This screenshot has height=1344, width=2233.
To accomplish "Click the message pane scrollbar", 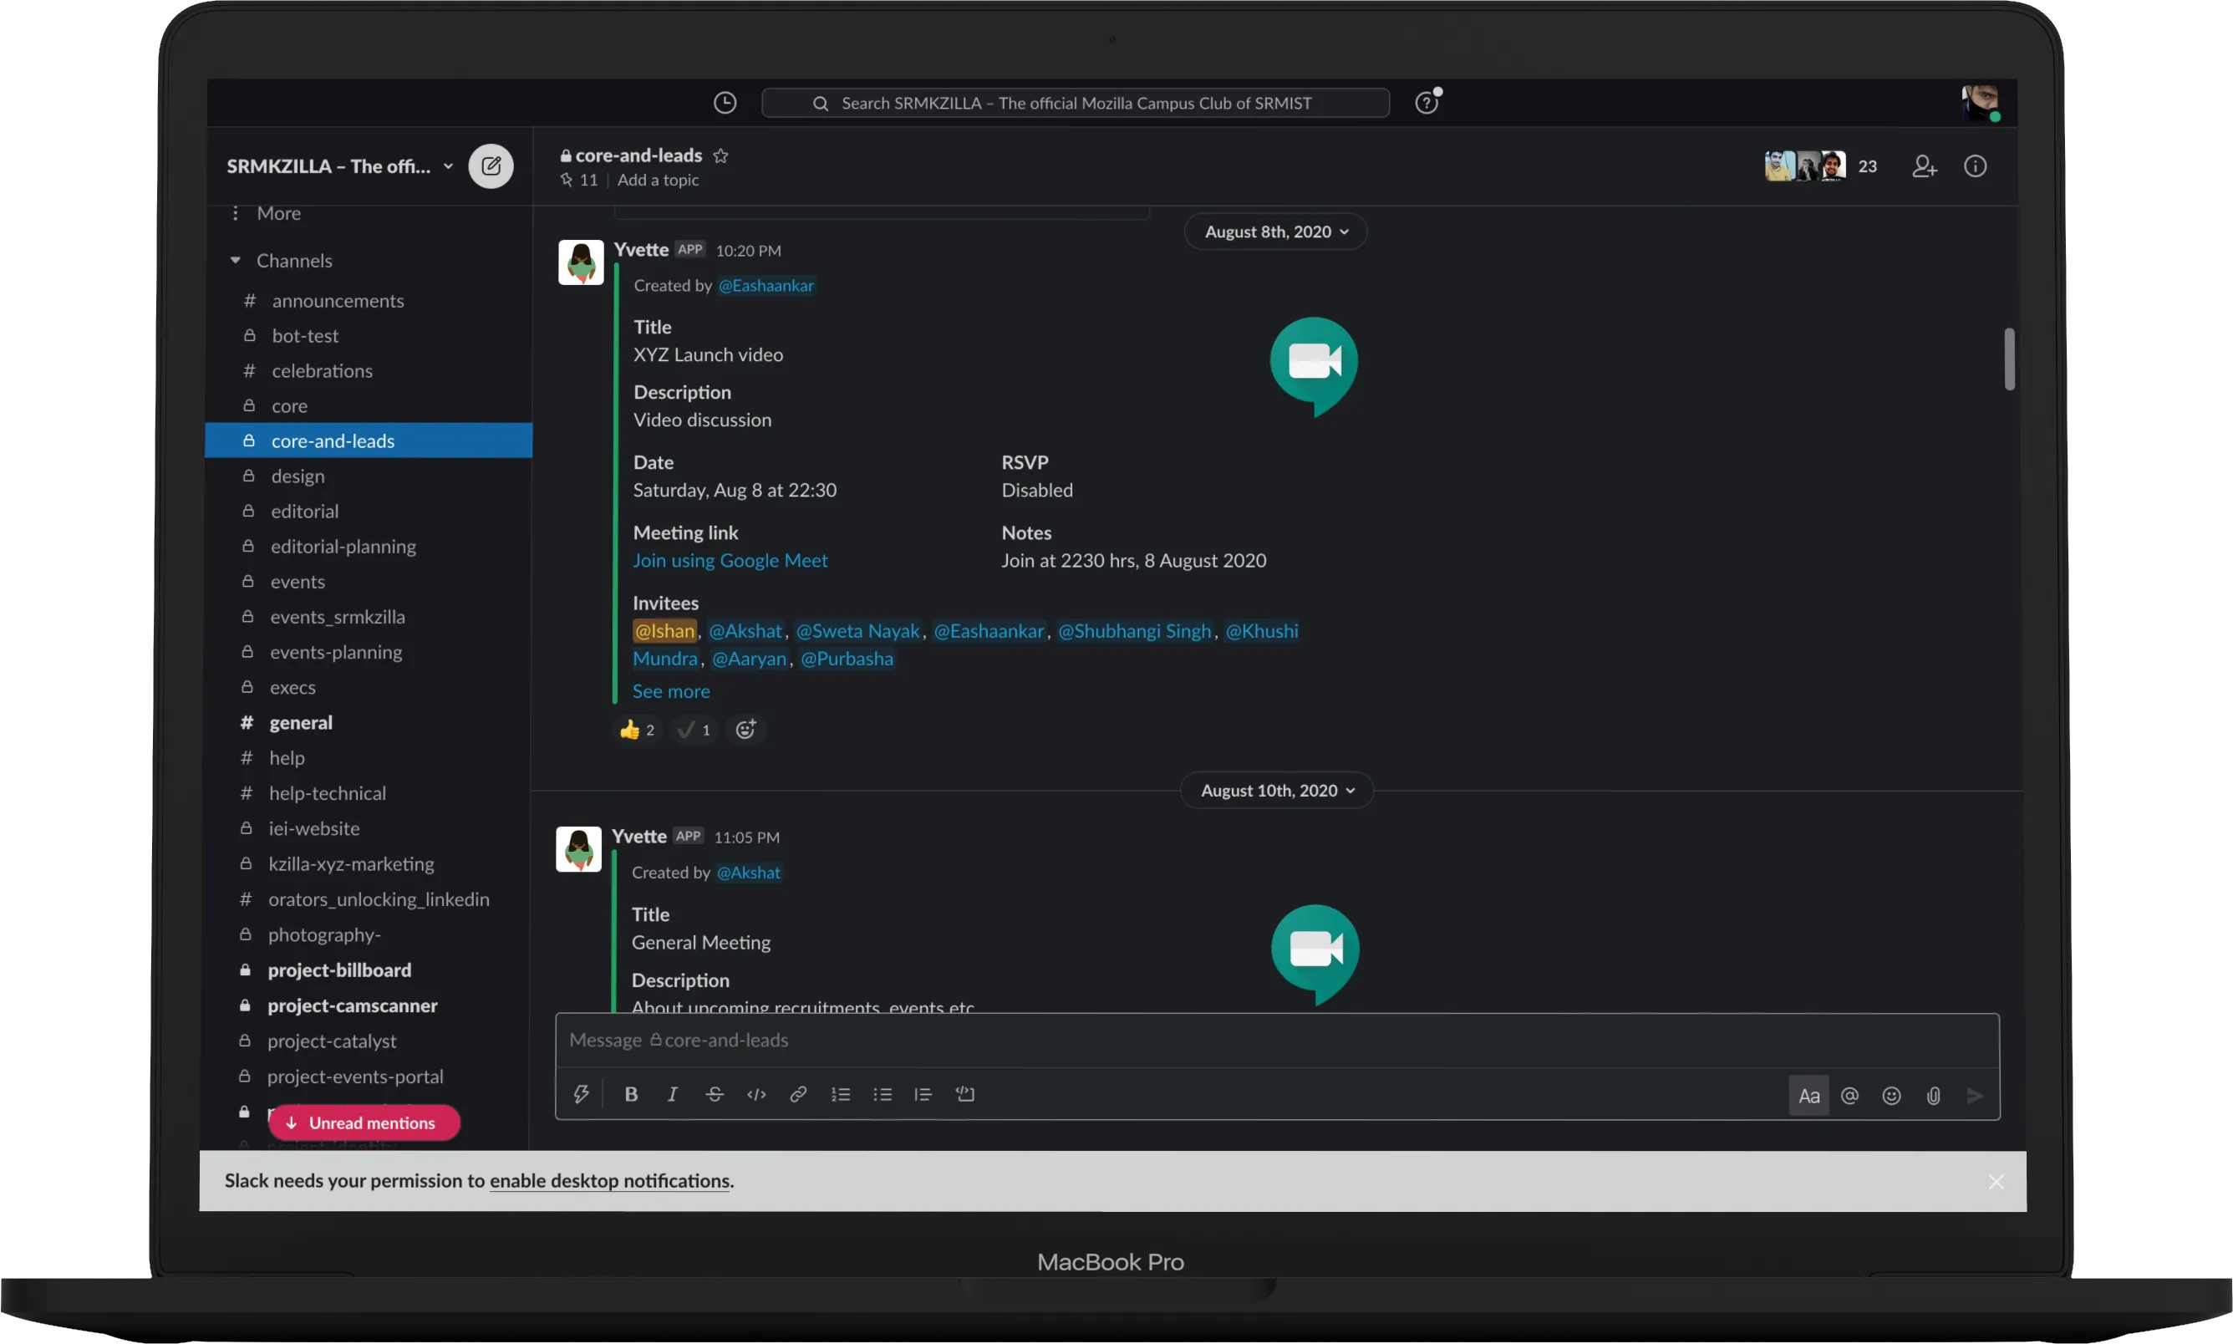I will (2009, 359).
